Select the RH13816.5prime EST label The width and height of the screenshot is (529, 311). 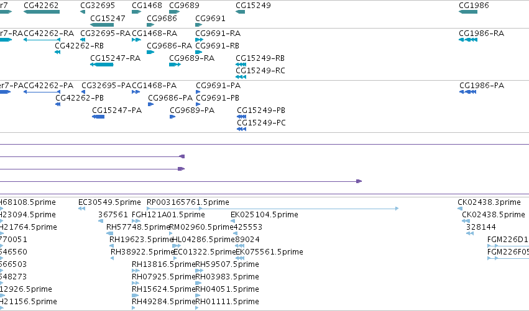click(x=163, y=264)
